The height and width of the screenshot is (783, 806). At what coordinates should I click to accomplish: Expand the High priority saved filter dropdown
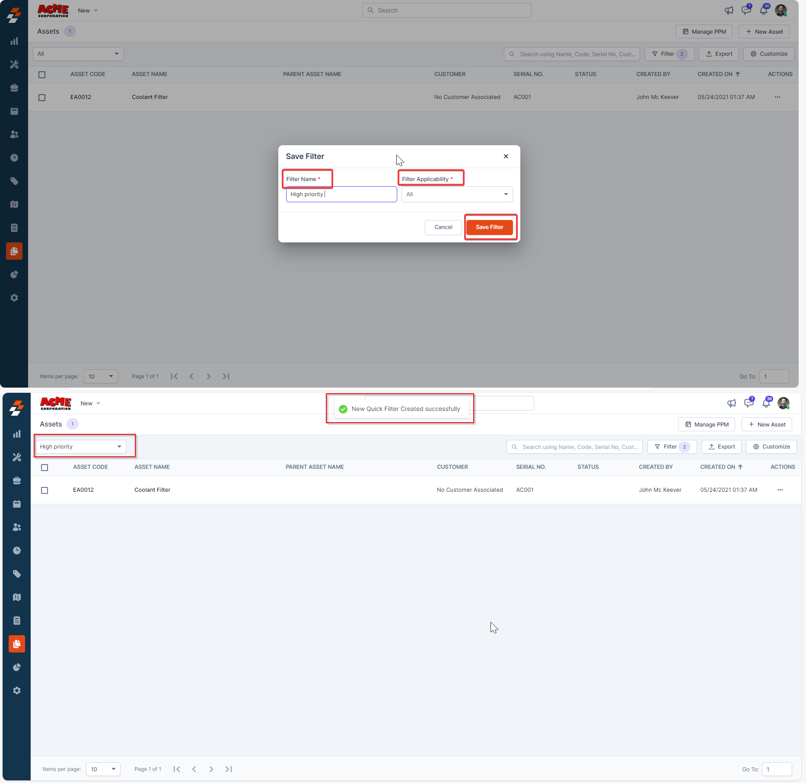pos(80,447)
